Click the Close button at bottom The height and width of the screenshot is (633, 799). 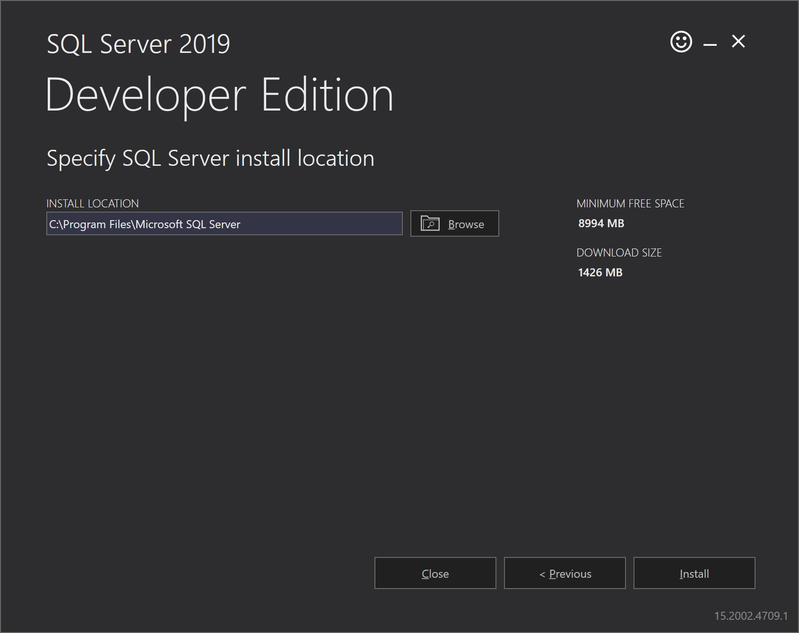tap(435, 573)
